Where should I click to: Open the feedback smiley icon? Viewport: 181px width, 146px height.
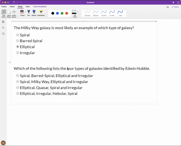coord(178,2)
